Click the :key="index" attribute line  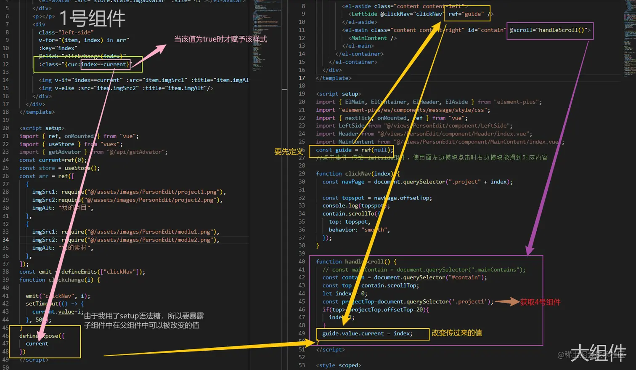[58, 48]
